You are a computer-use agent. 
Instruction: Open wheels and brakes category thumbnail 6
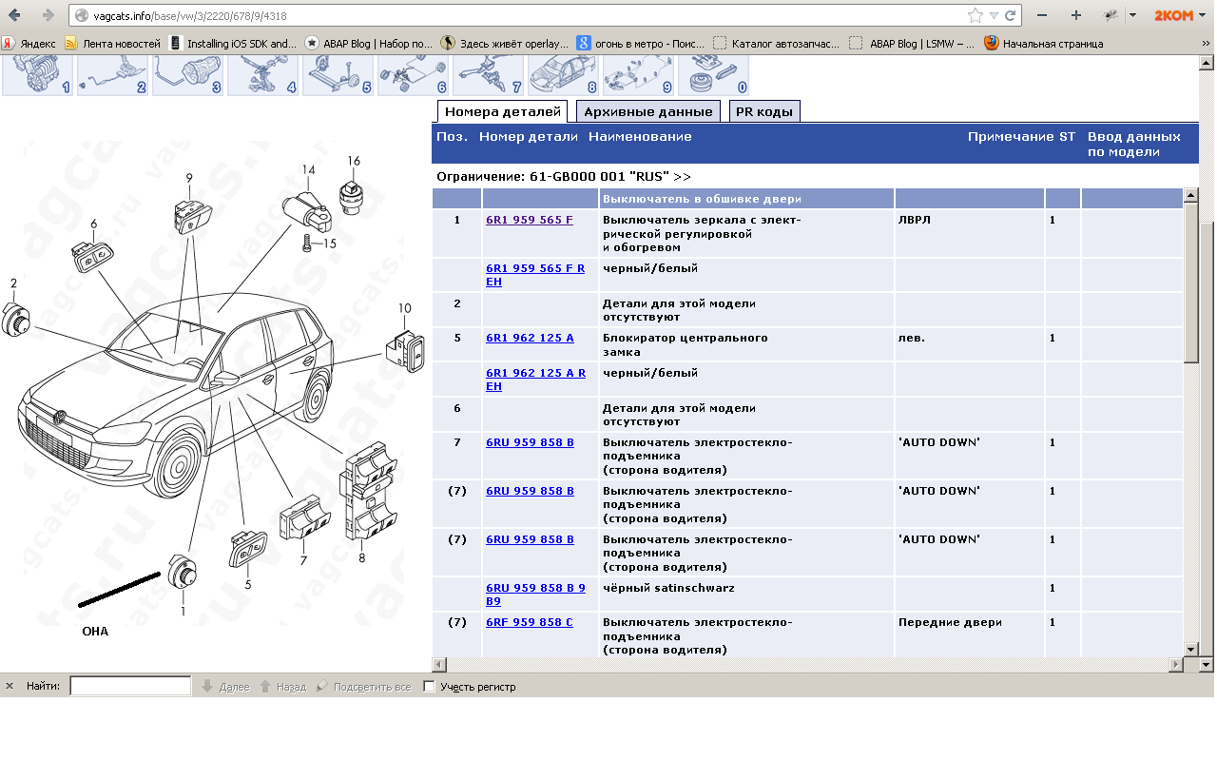[413, 75]
